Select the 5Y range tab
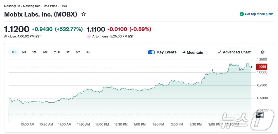The width and height of the screenshot is (278, 134). pyautogui.click(x=78, y=52)
